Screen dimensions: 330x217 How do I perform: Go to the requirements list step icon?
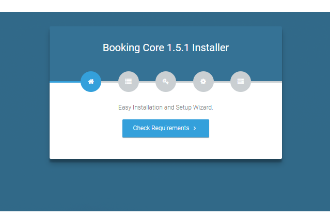click(x=128, y=82)
